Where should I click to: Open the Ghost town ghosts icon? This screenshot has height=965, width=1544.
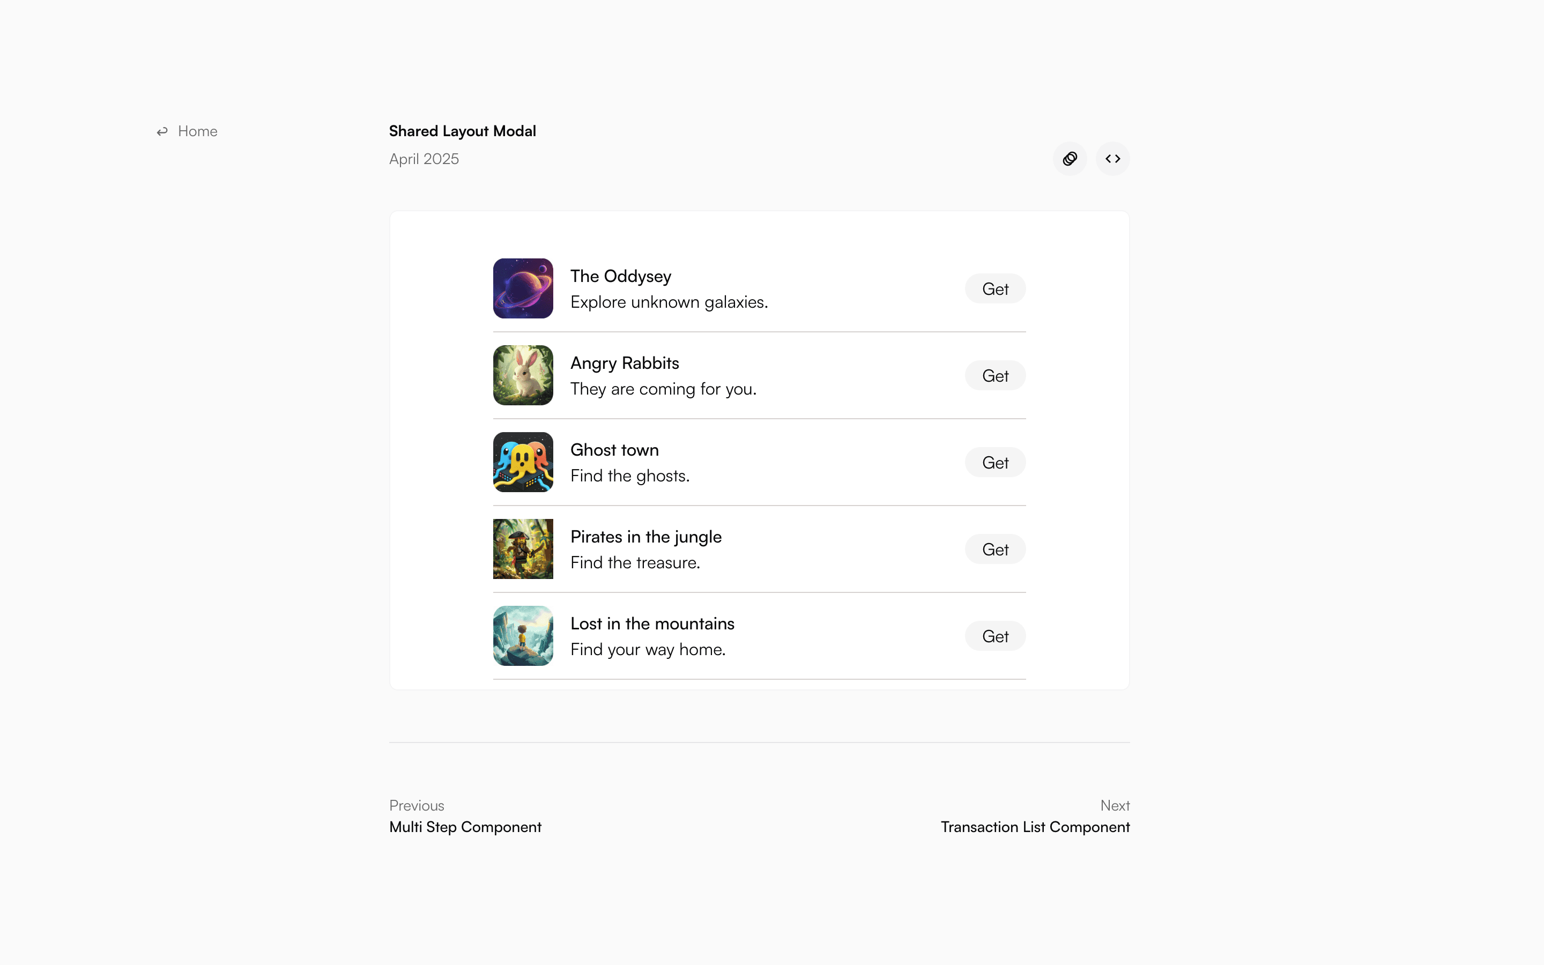coord(523,462)
